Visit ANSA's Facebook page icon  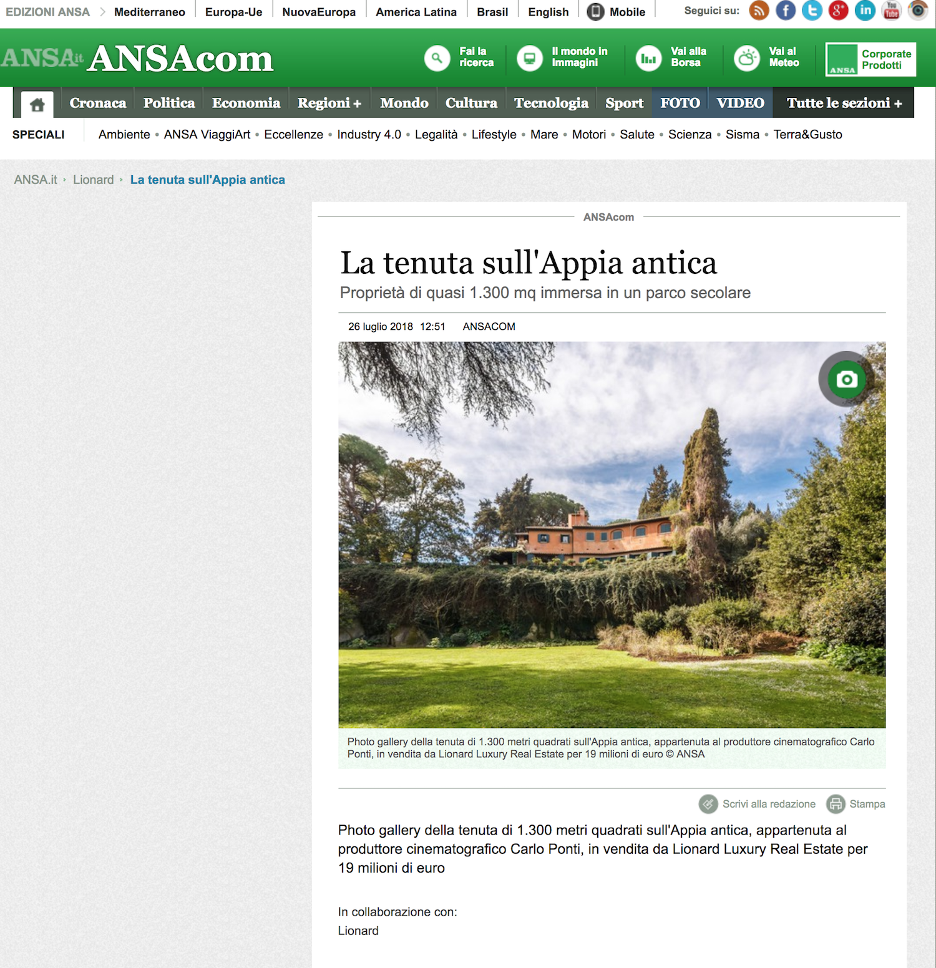pyautogui.click(x=786, y=11)
